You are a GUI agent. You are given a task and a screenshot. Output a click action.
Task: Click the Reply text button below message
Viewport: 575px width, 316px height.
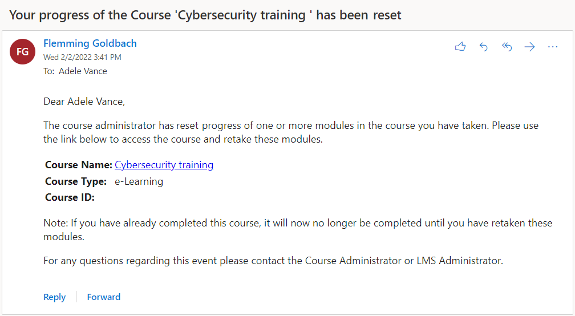click(x=55, y=297)
